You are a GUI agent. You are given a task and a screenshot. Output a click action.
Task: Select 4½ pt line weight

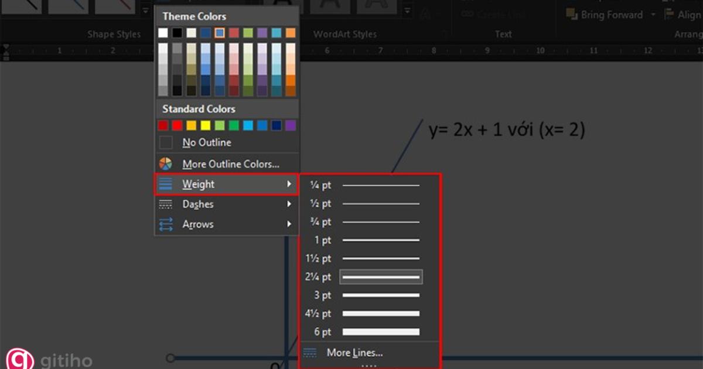tap(369, 313)
